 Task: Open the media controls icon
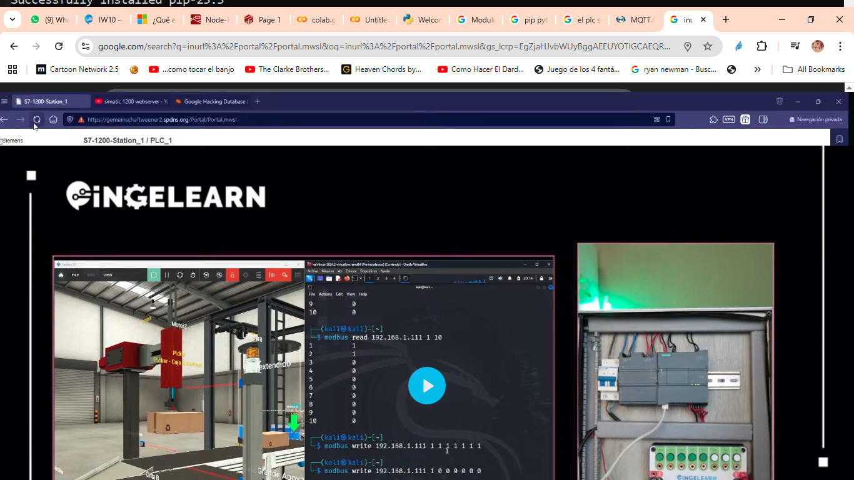795,46
